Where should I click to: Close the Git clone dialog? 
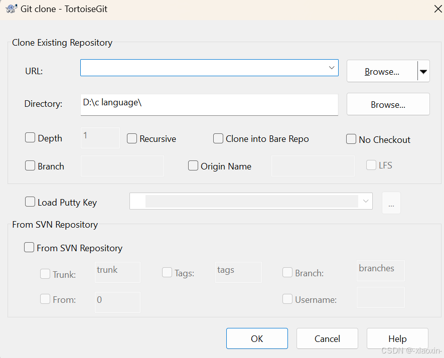click(438, 9)
